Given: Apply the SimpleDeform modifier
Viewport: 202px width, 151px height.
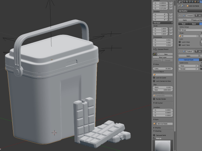Looking at the screenshot, I should (185, 20).
